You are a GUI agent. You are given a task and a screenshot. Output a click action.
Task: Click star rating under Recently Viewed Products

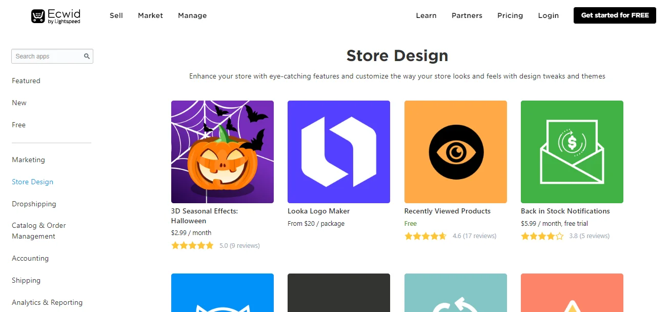click(425, 236)
